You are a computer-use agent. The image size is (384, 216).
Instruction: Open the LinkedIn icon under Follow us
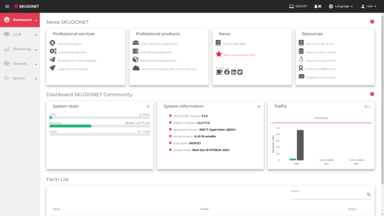click(234, 72)
